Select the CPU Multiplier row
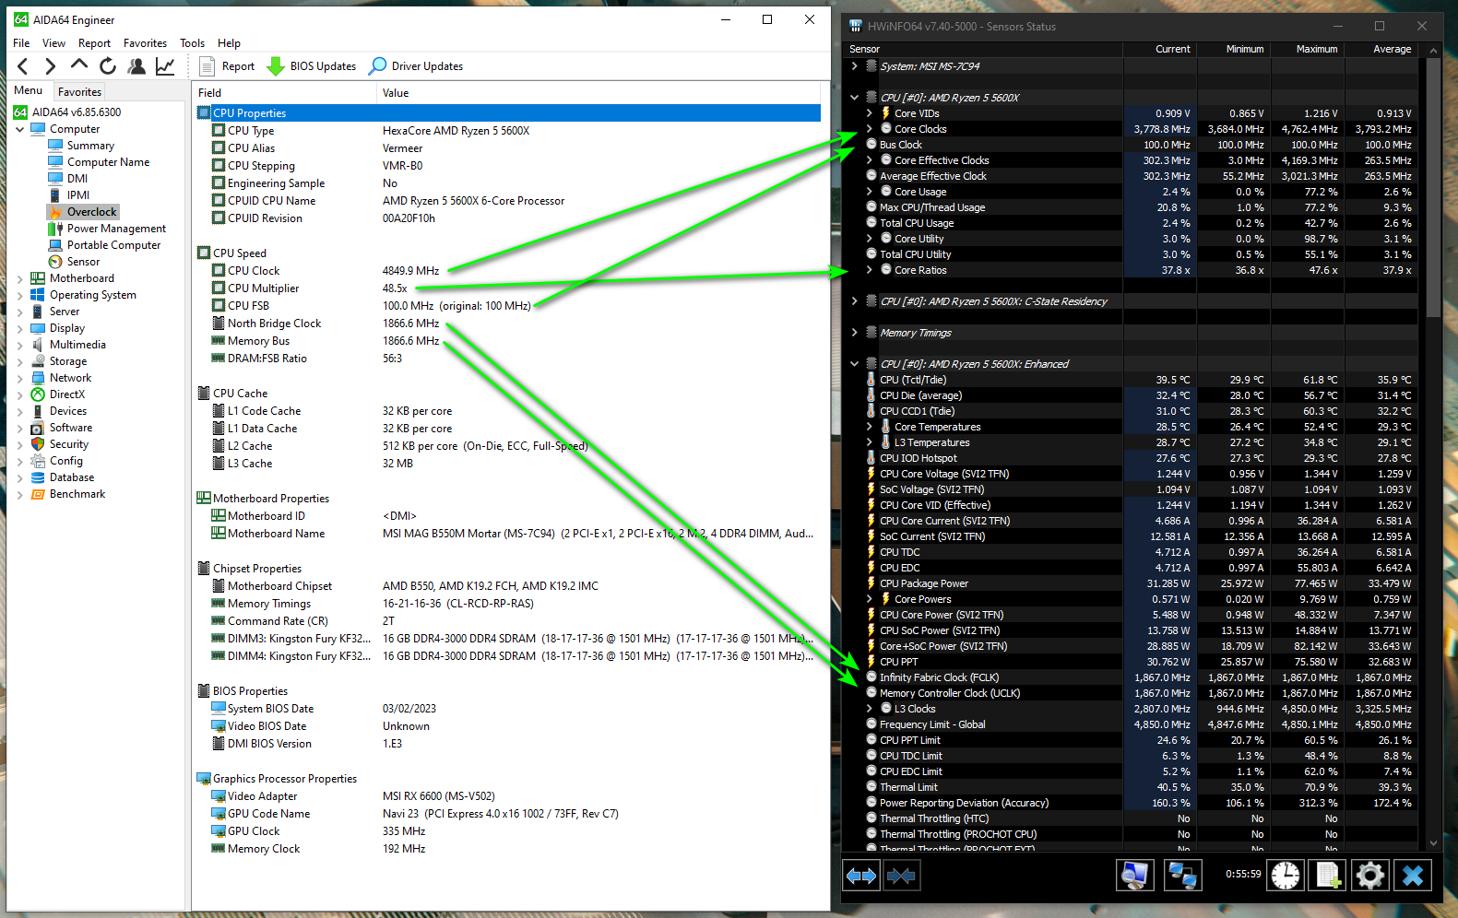 [x=508, y=288]
